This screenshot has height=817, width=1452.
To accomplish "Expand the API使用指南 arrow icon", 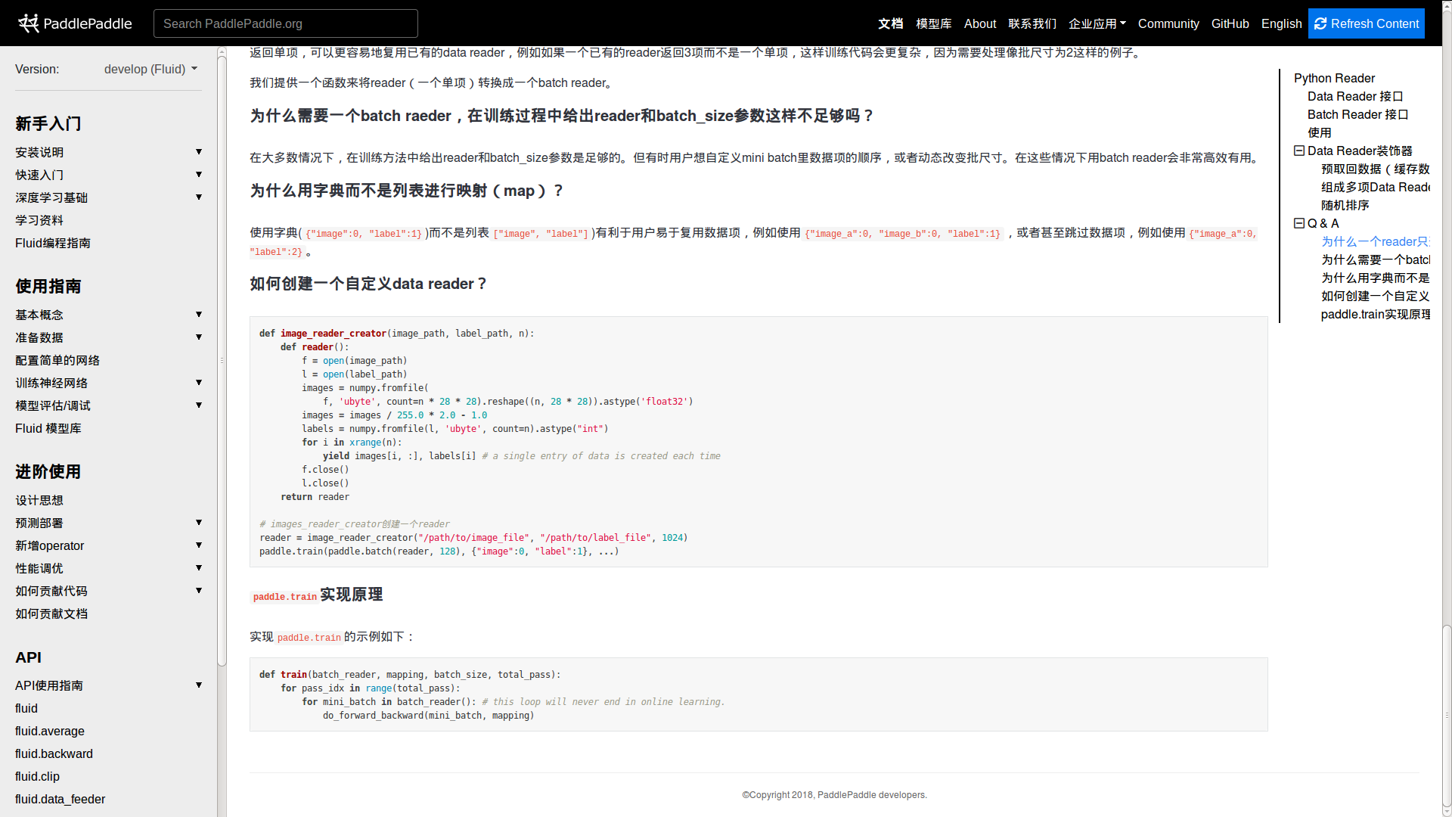I will coord(199,685).
